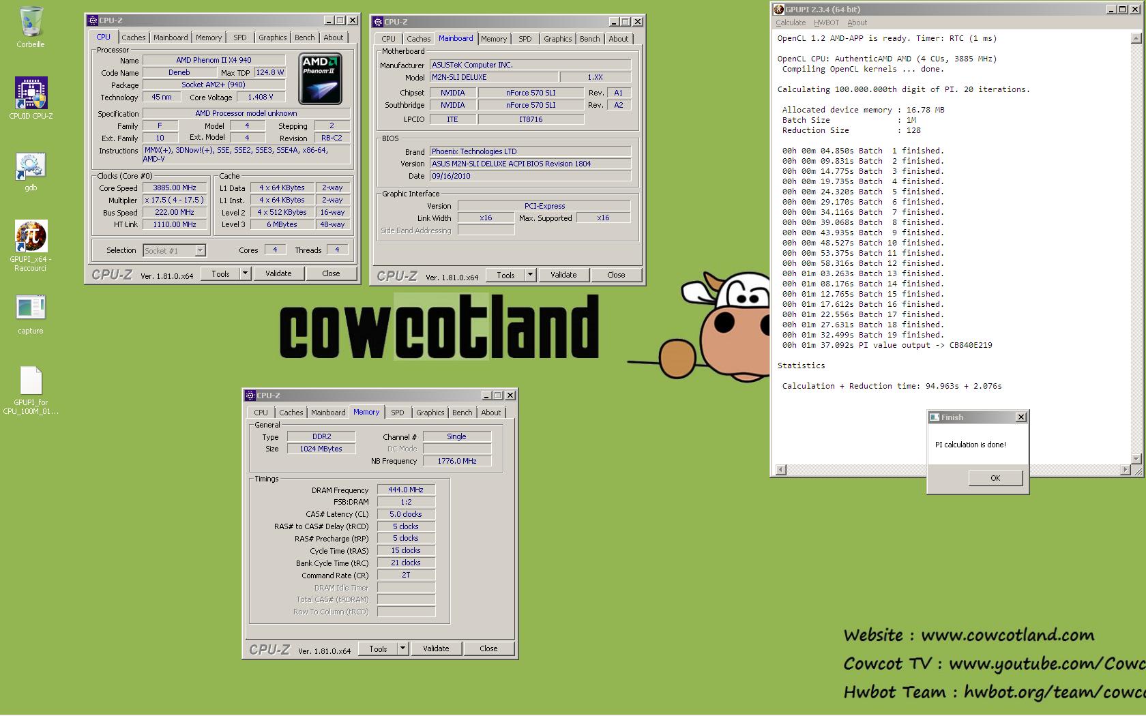The image size is (1146, 716).
Task: Click the PI calculation is done! message
Action: tap(970, 445)
